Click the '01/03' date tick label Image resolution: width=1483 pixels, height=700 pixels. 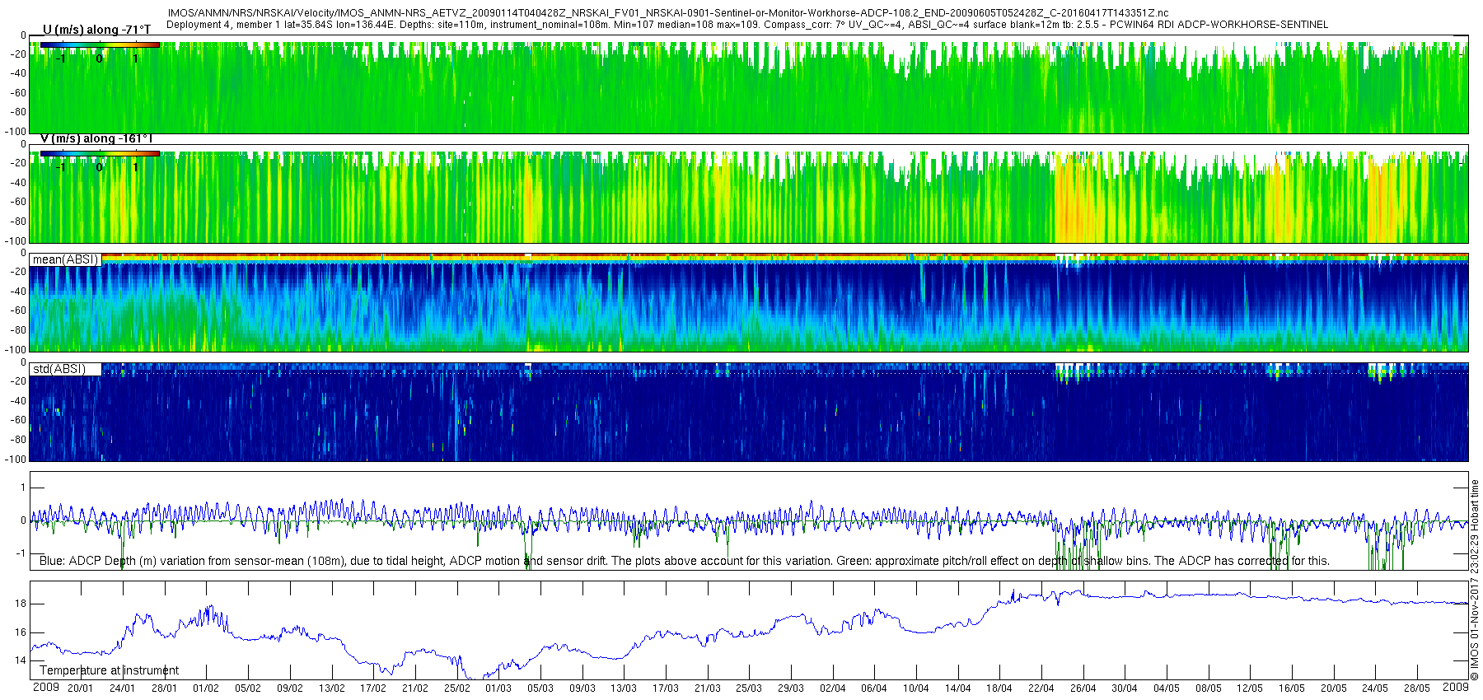498,688
